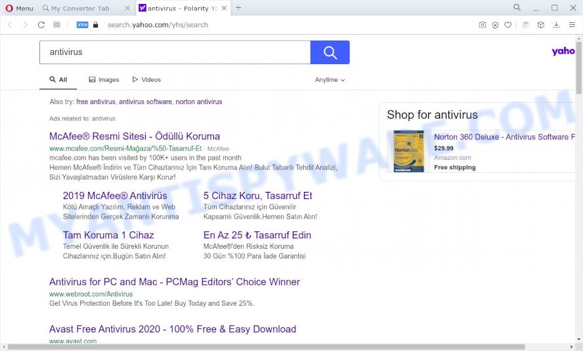Click the scroll up arrow
This screenshot has width=583, height=351.
point(579,38)
